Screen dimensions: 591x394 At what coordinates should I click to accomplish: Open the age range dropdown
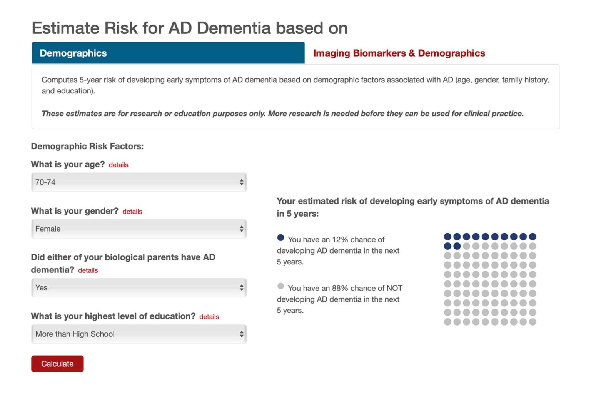139,182
